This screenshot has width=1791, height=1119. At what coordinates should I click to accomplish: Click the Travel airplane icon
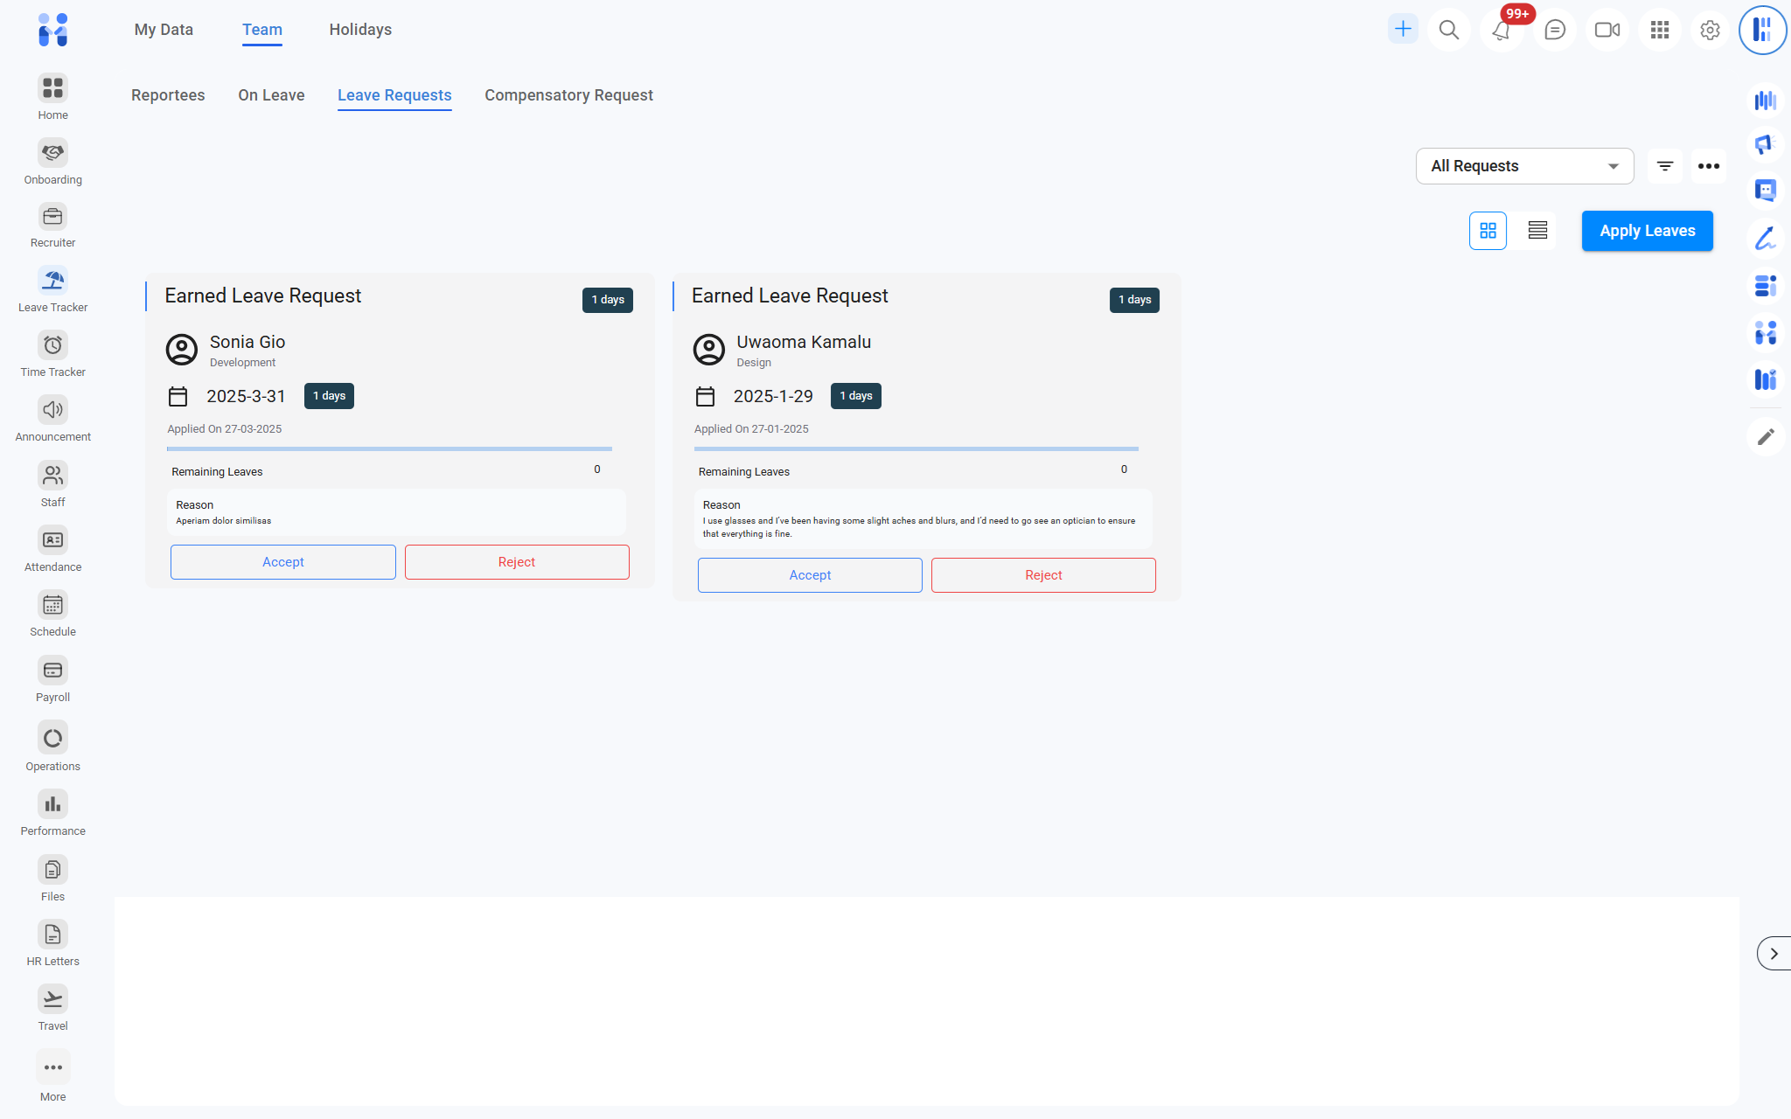click(x=52, y=999)
